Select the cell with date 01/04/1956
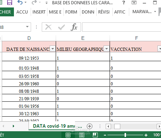161x138 pixels. pos(29,105)
